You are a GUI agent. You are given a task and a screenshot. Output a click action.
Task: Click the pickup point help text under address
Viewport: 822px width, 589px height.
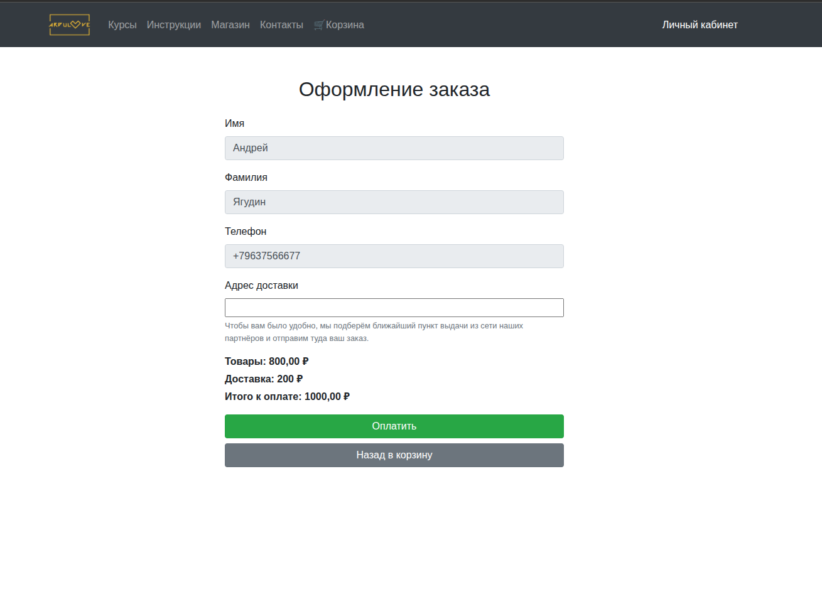click(x=374, y=332)
